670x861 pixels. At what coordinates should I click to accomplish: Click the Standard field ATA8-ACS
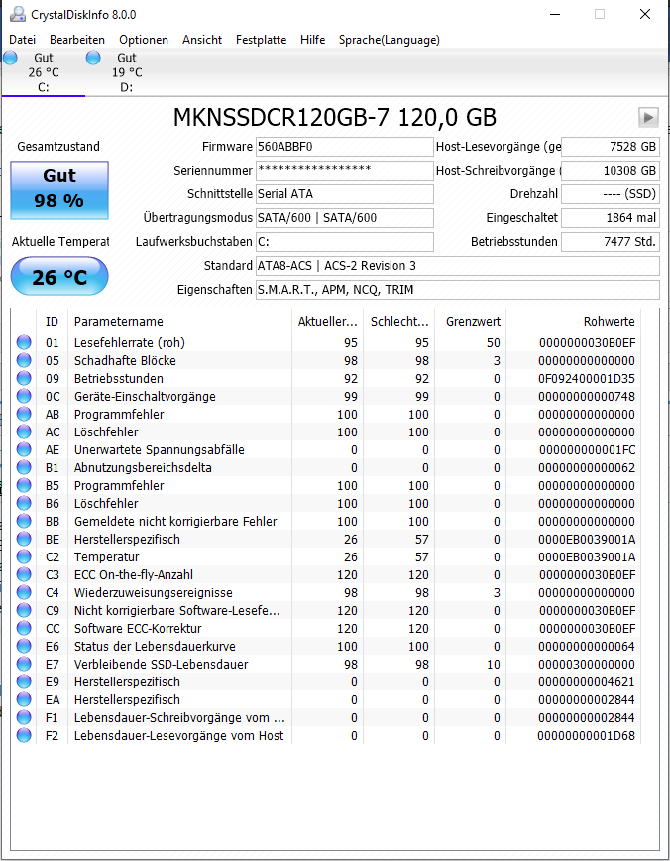click(458, 265)
